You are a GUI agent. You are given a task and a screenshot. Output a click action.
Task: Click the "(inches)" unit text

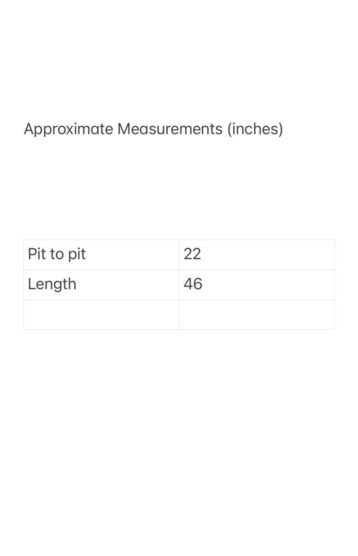point(255,129)
